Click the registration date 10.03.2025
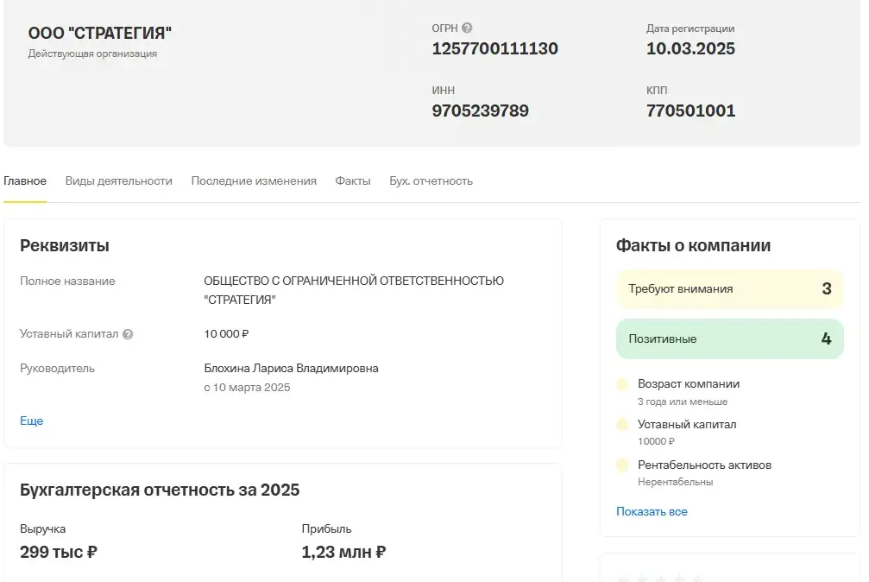Viewport: 869px width, 582px height. click(690, 49)
